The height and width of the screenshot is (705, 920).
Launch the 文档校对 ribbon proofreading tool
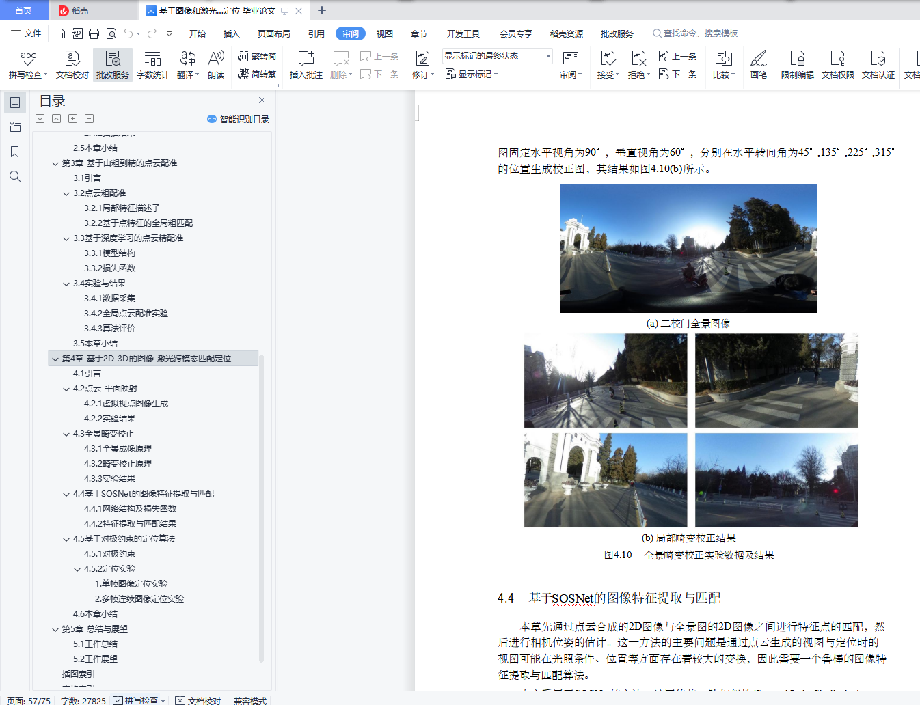(72, 65)
